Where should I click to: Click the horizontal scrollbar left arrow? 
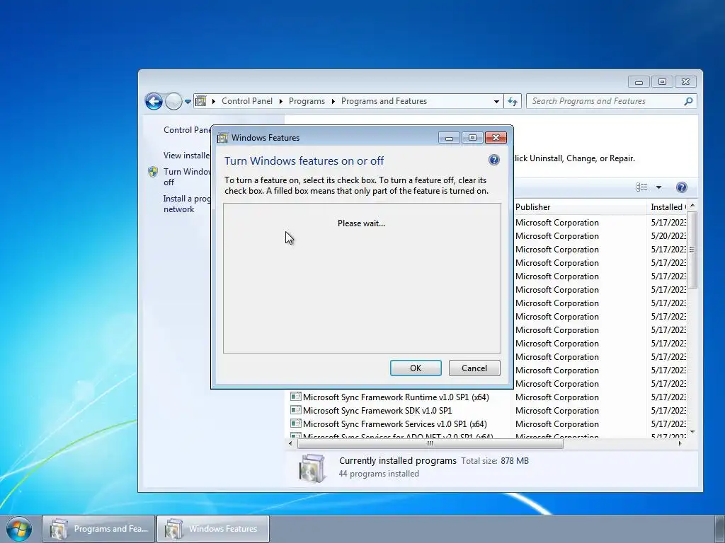(x=290, y=444)
